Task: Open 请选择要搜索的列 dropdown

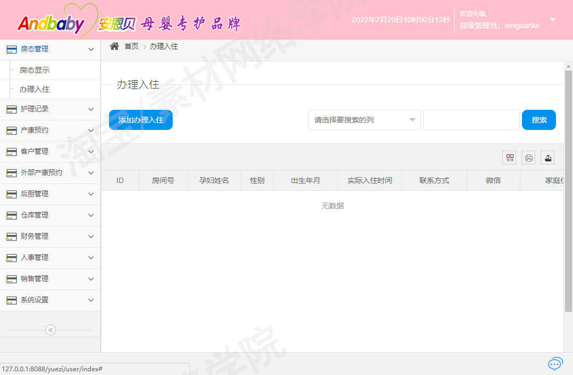Action: (364, 120)
